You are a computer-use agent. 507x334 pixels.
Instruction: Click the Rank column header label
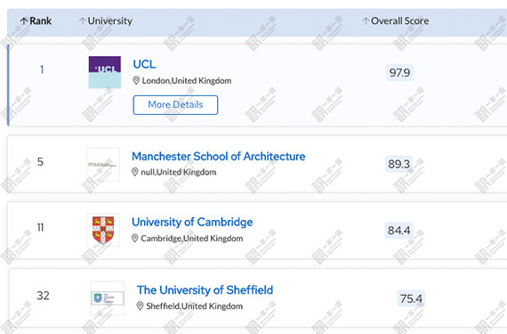coord(40,21)
